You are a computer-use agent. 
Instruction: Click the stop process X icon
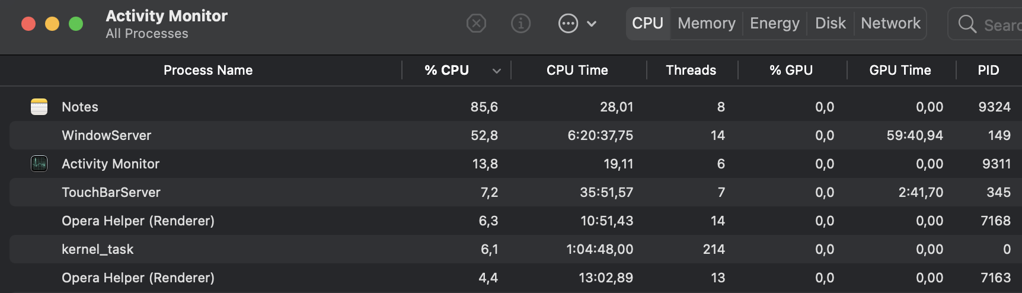point(476,24)
